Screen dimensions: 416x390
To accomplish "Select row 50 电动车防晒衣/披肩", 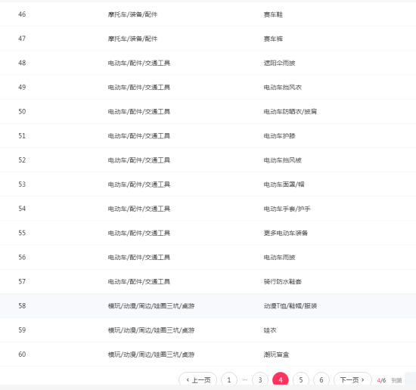I will tap(208, 112).
